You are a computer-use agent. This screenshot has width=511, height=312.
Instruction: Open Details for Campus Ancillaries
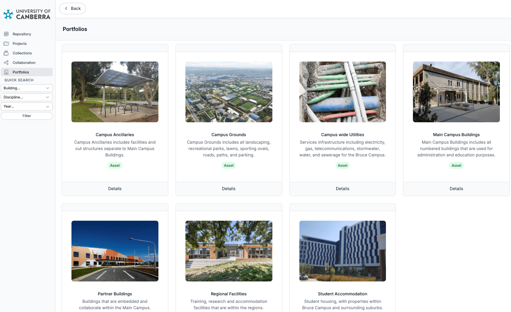point(115,189)
